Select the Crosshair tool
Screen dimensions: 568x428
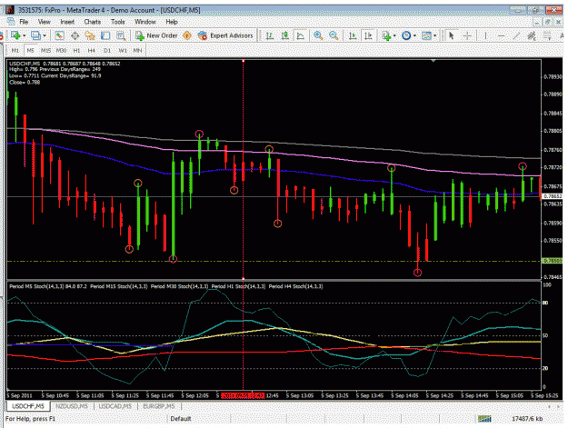pyautogui.click(x=468, y=35)
